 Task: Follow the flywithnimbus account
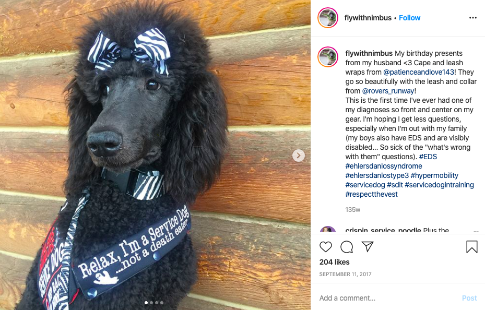point(409,18)
